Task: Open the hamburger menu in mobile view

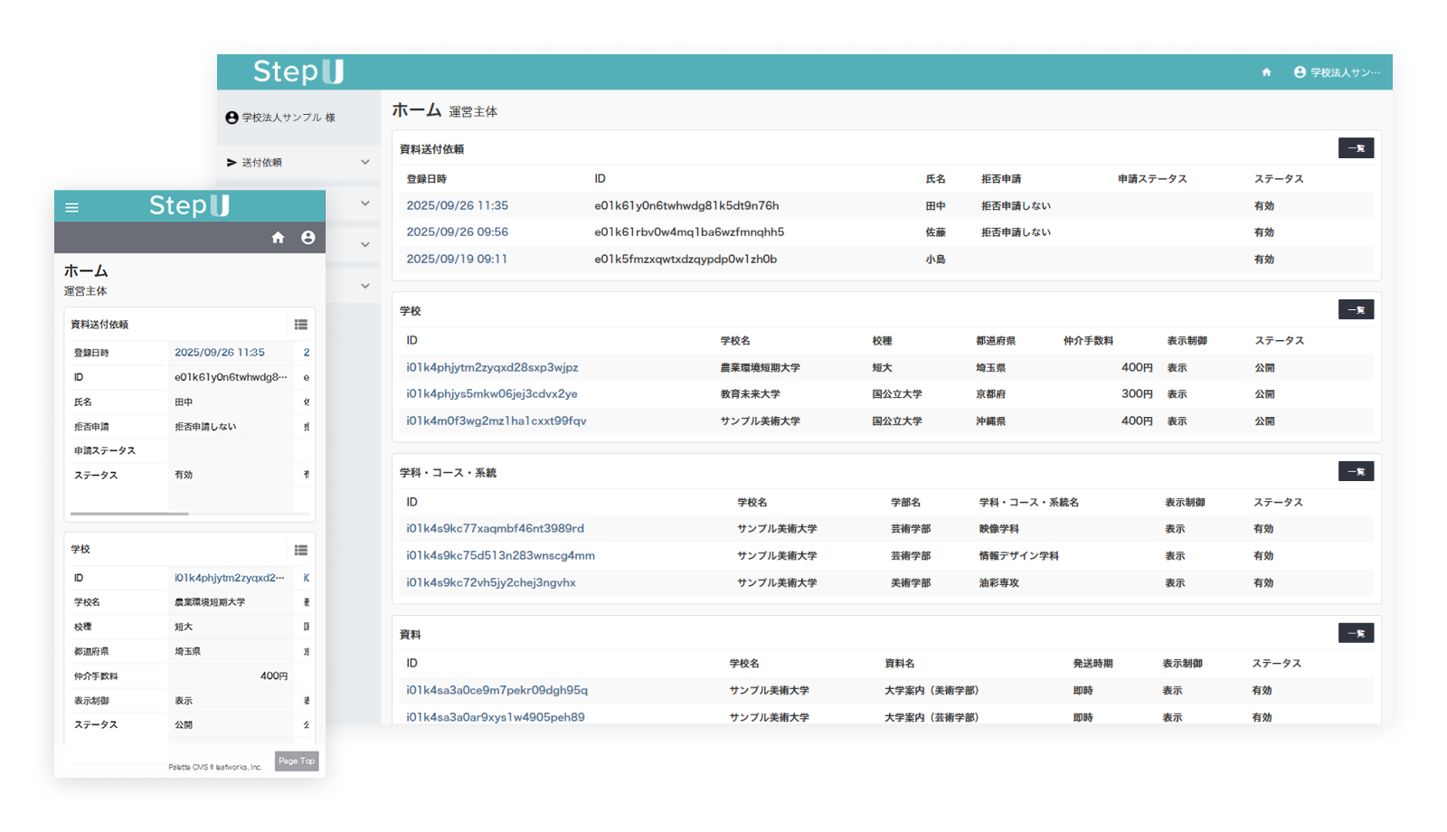Action: [x=72, y=207]
